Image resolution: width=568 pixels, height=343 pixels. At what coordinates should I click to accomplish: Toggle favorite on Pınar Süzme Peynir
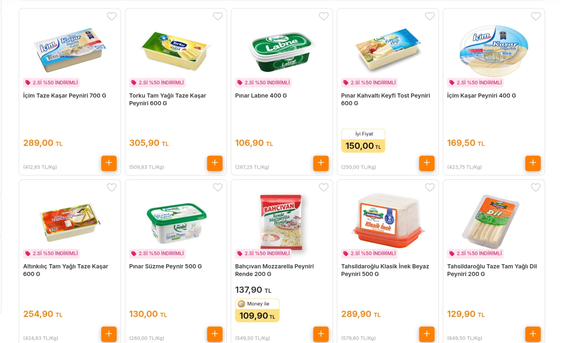click(x=218, y=187)
